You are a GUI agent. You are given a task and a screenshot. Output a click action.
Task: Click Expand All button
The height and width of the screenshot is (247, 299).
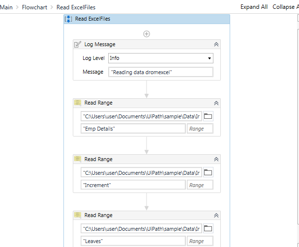pos(254,7)
